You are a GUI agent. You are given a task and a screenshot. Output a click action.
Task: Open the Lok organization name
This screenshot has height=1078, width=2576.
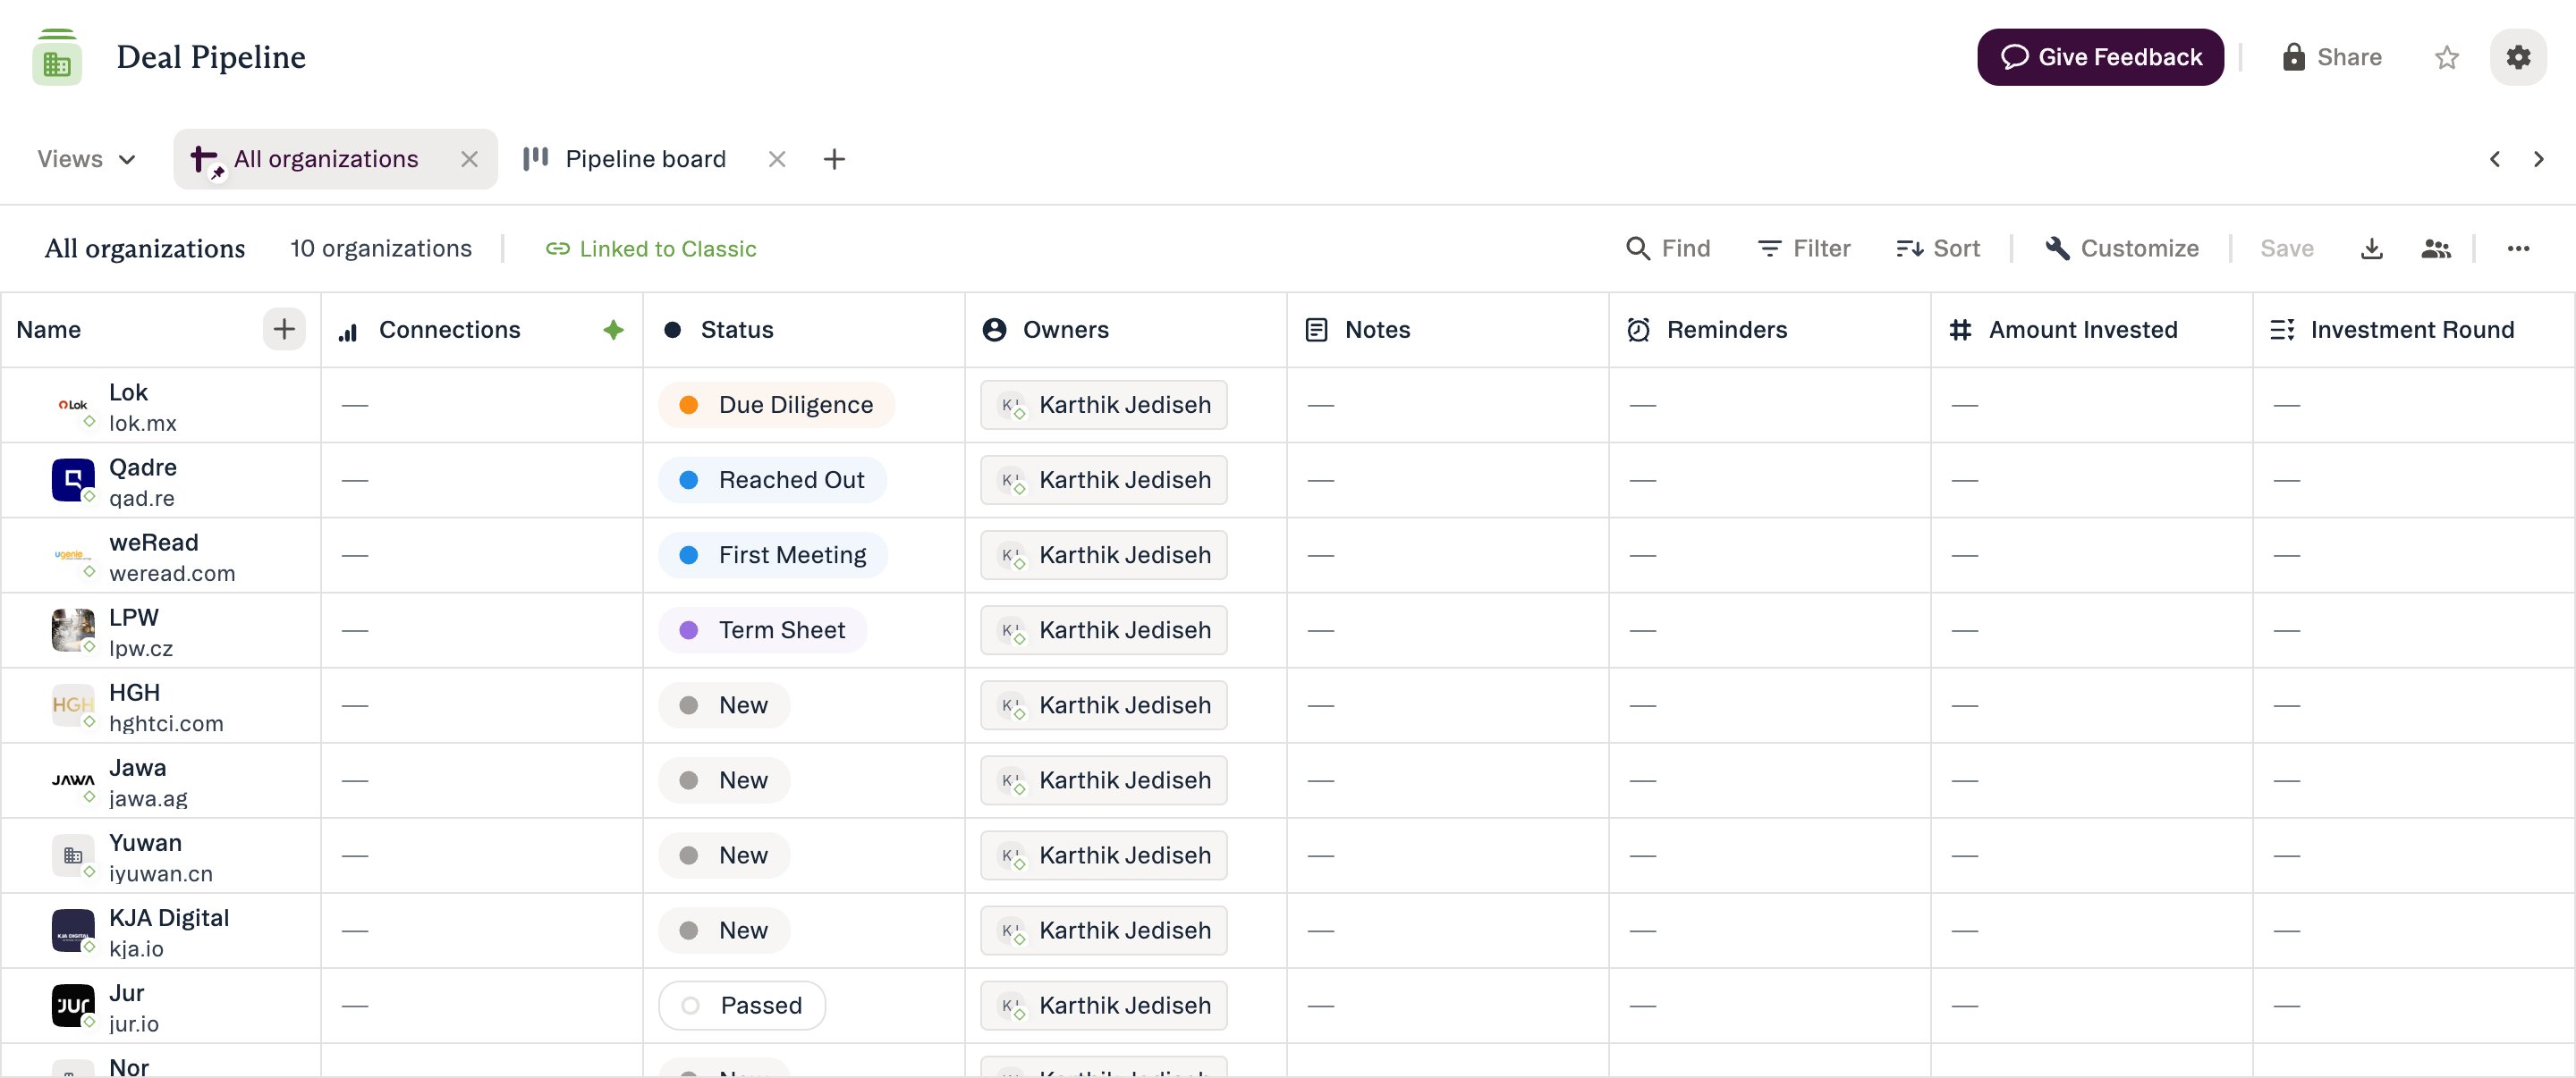[128, 392]
